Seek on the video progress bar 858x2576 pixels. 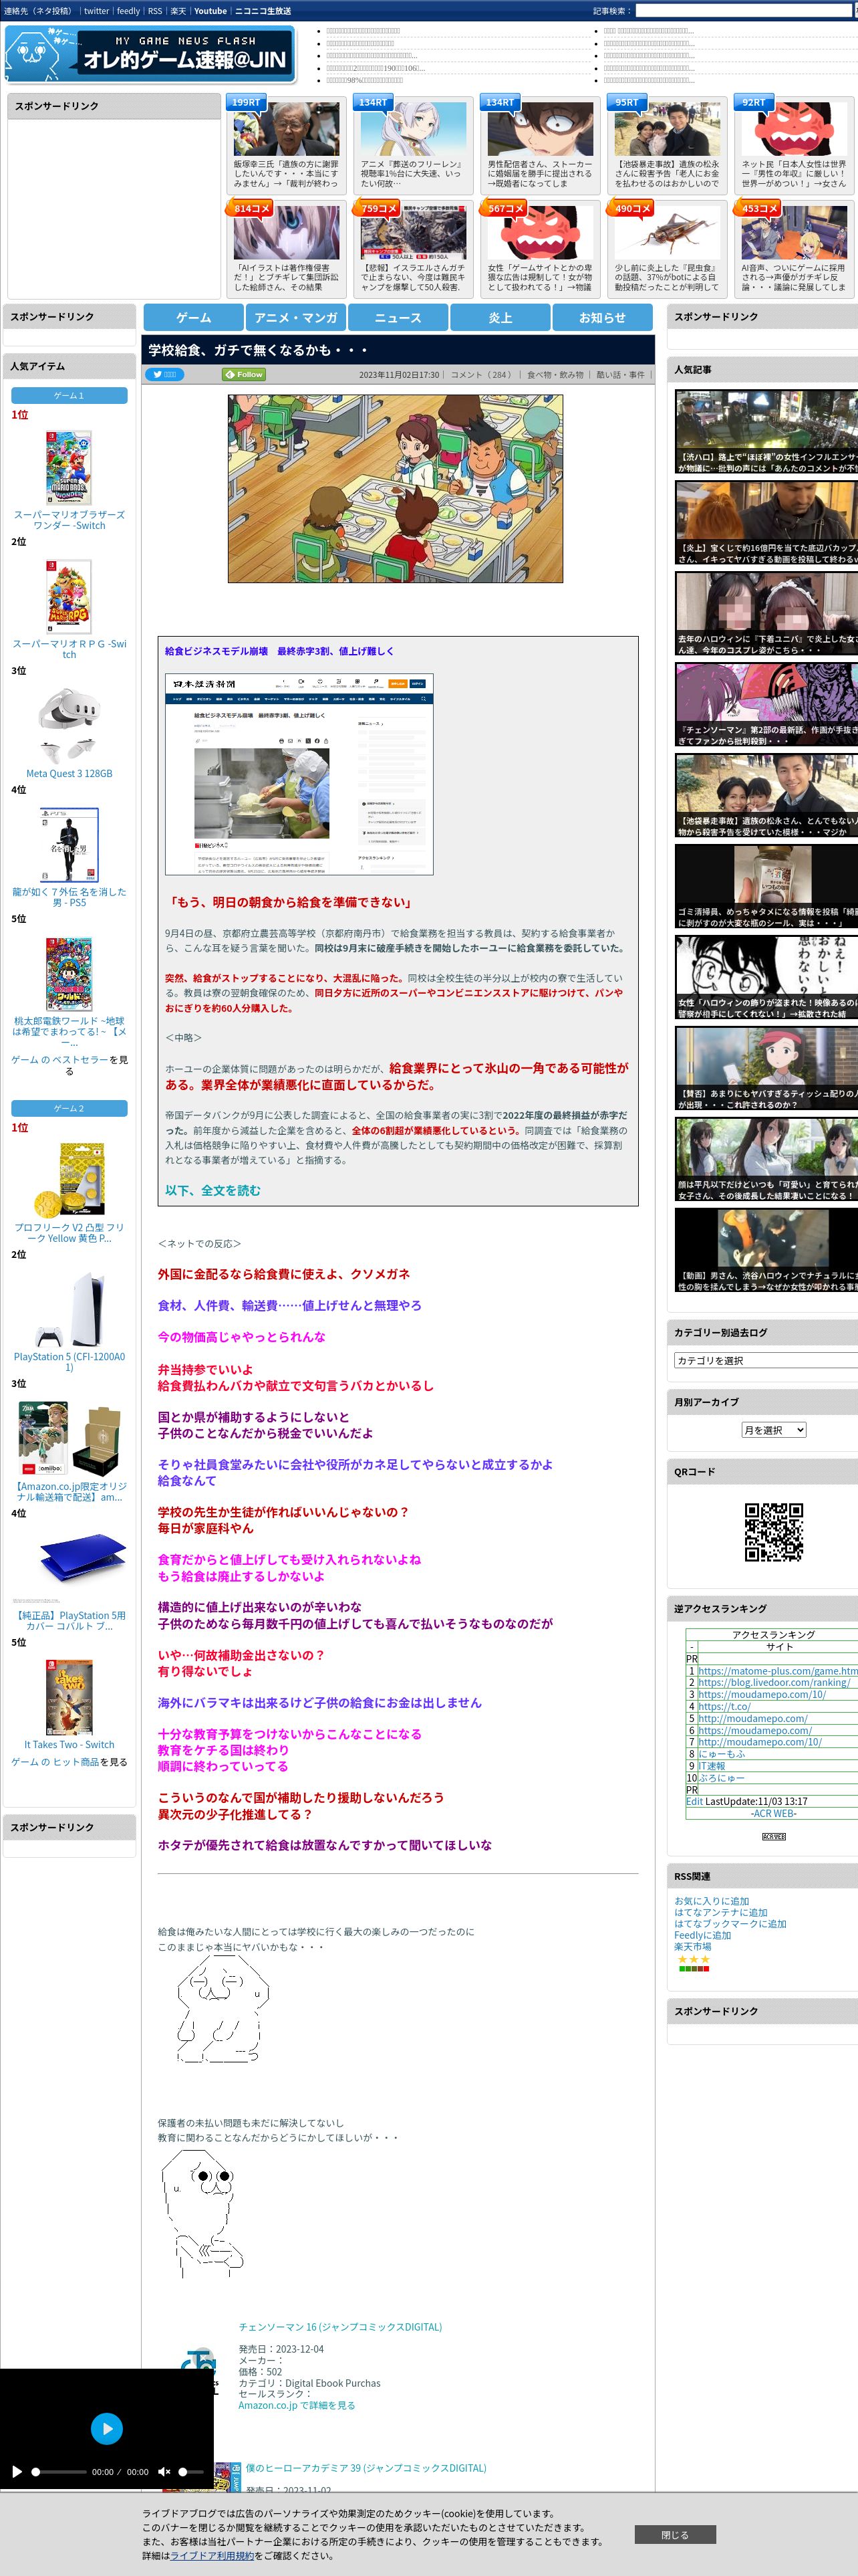click(x=60, y=2471)
